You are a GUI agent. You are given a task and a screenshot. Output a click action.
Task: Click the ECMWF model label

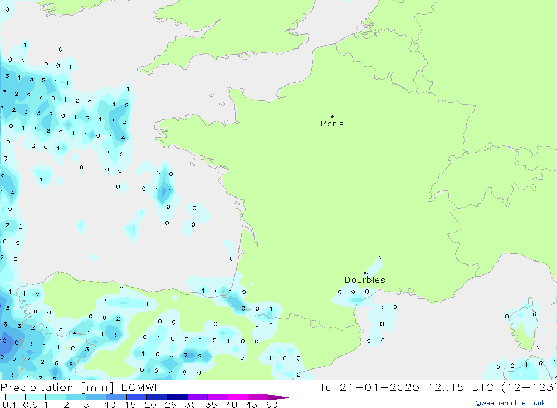coord(142,387)
